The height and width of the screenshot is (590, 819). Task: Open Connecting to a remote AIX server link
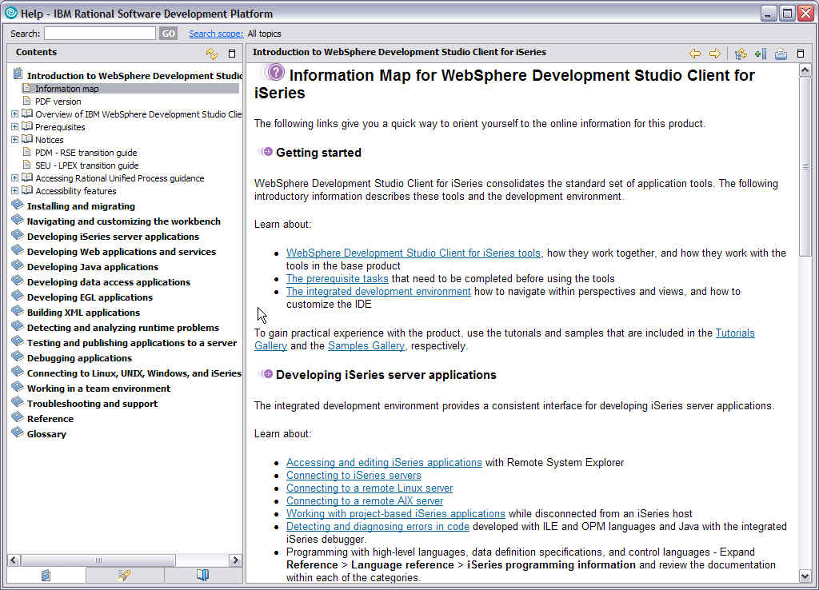[365, 500]
